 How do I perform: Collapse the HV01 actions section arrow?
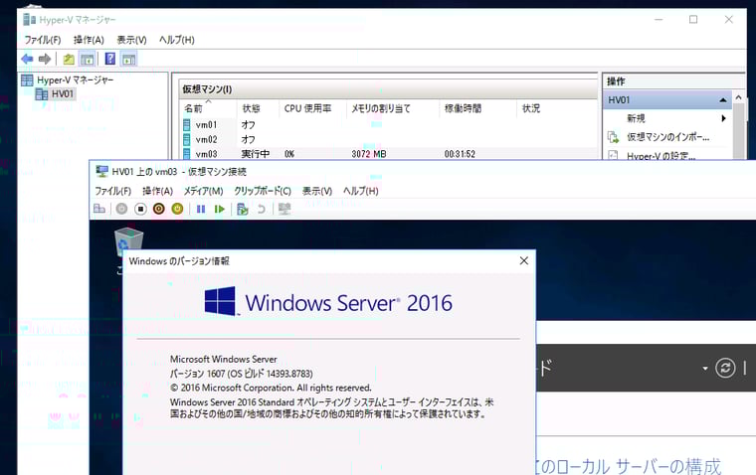tap(723, 100)
